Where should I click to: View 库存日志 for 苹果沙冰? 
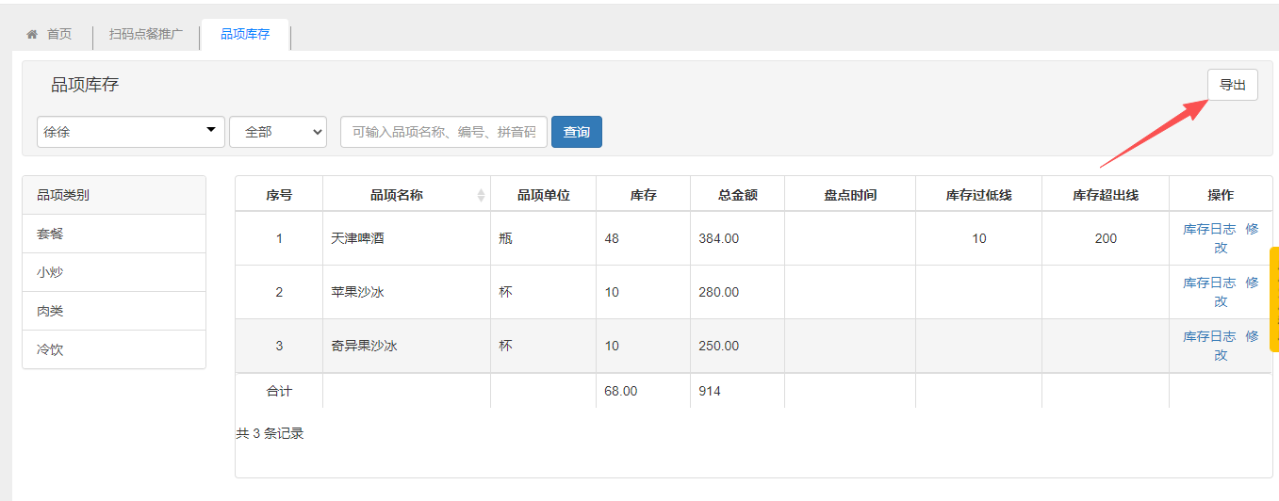pyautogui.click(x=1209, y=283)
